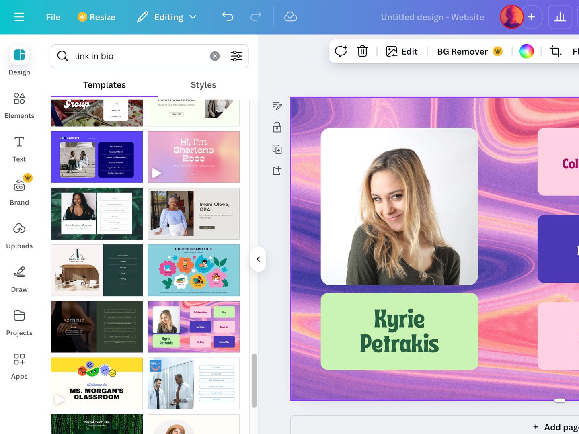Select the Ms. Morgan's Classroom template
The width and height of the screenshot is (579, 434).
coord(96,383)
